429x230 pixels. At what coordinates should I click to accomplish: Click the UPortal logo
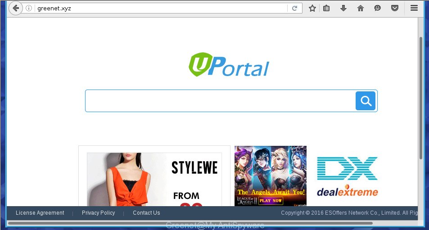(x=229, y=65)
